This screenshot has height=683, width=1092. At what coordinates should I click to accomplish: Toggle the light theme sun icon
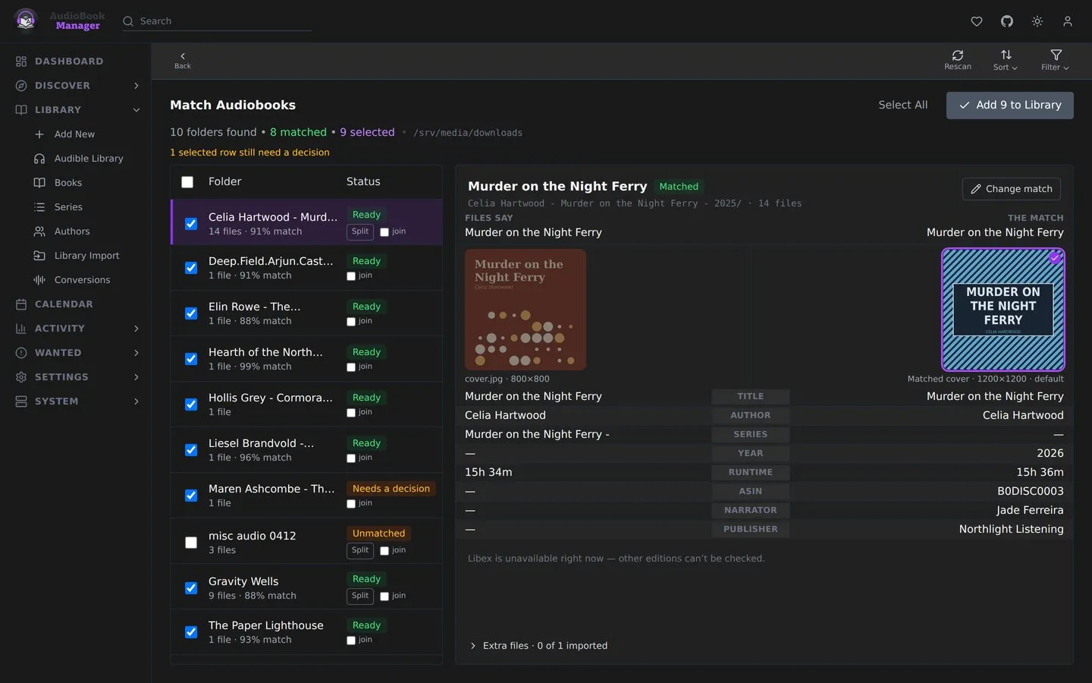[1037, 21]
